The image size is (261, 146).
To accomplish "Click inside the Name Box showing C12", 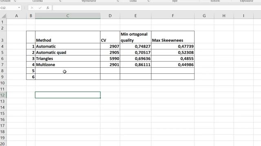I will (9, 8).
